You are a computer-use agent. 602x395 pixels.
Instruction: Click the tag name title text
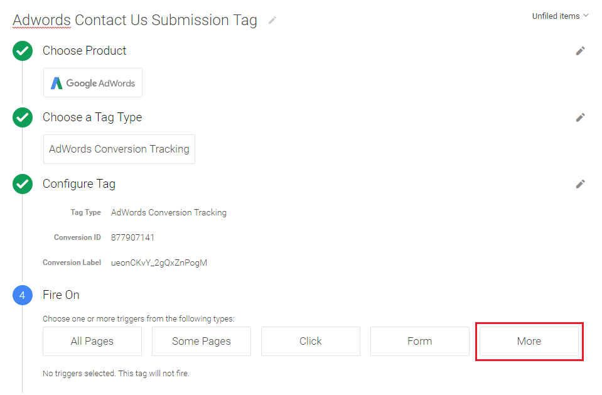tap(135, 20)
